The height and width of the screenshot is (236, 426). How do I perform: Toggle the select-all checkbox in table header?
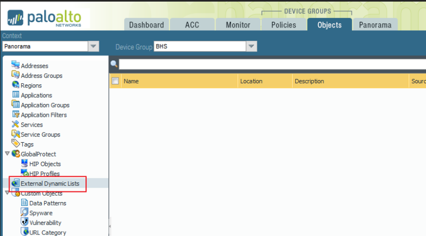[x=115, y=81]
